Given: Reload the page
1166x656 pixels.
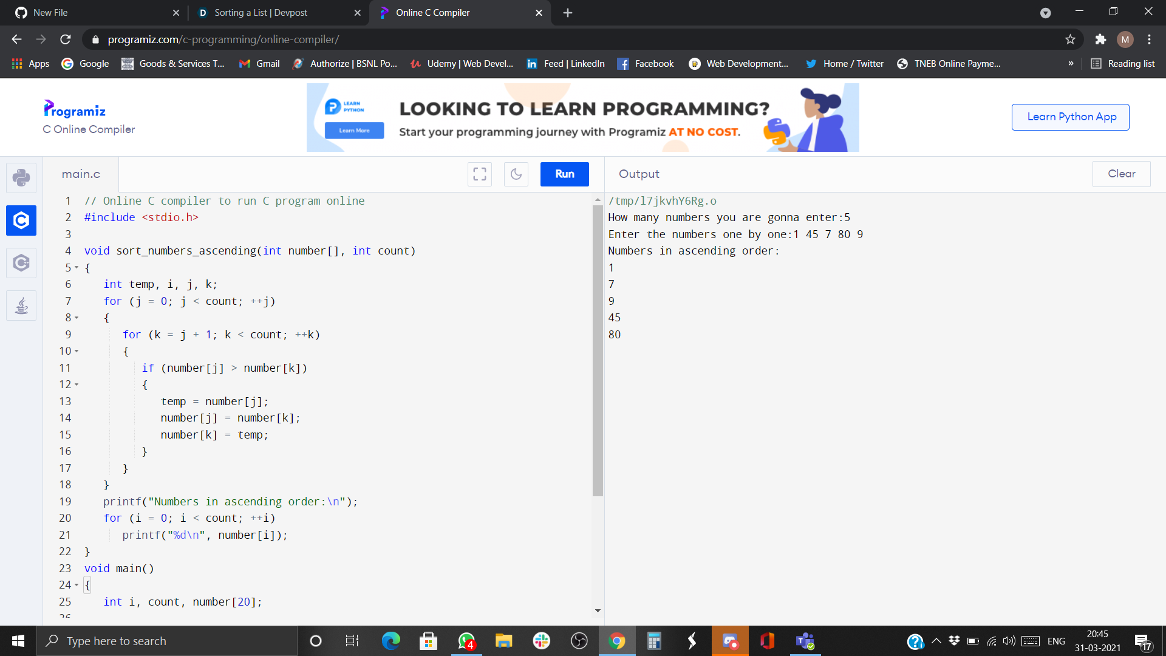Looking at the screenshot, I should [66, 39].
